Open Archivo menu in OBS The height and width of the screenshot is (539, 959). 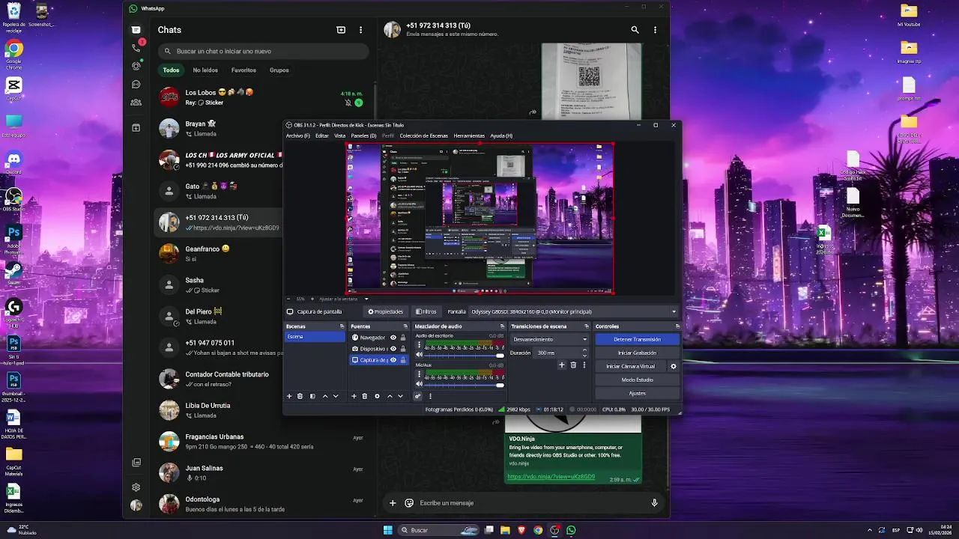tap(297, 135)
